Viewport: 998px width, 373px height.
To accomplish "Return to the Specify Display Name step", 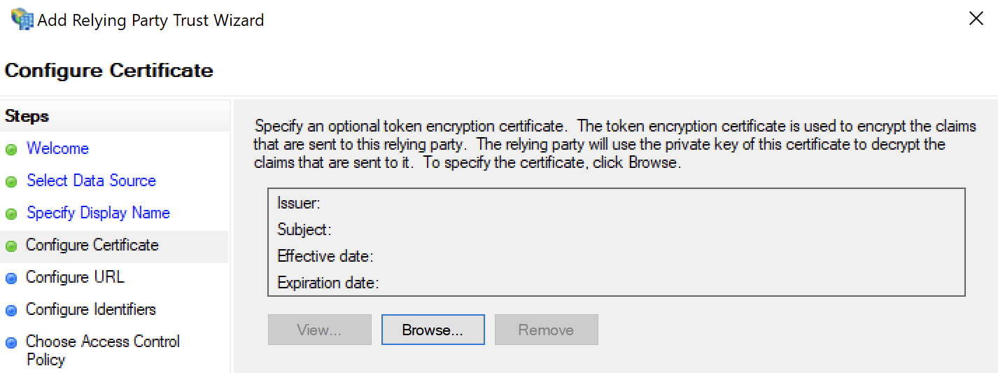I will click(x=98, y=213).
